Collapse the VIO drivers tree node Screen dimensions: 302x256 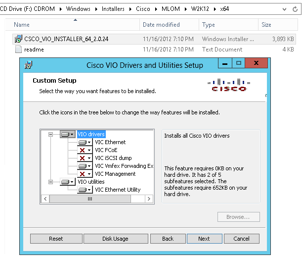(50, 134)
